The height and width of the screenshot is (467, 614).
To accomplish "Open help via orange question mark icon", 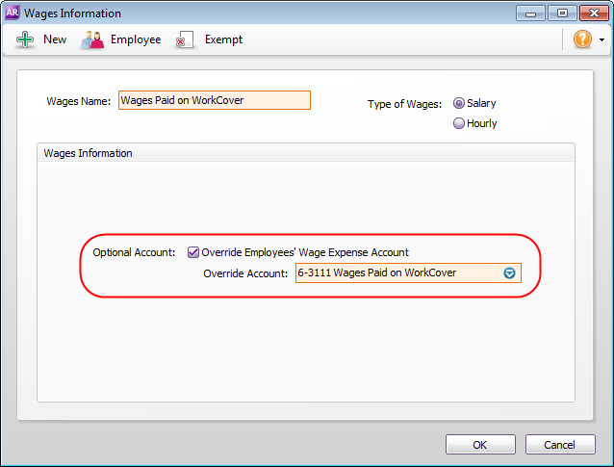I will pyautogui.click(x=582, y=39).
